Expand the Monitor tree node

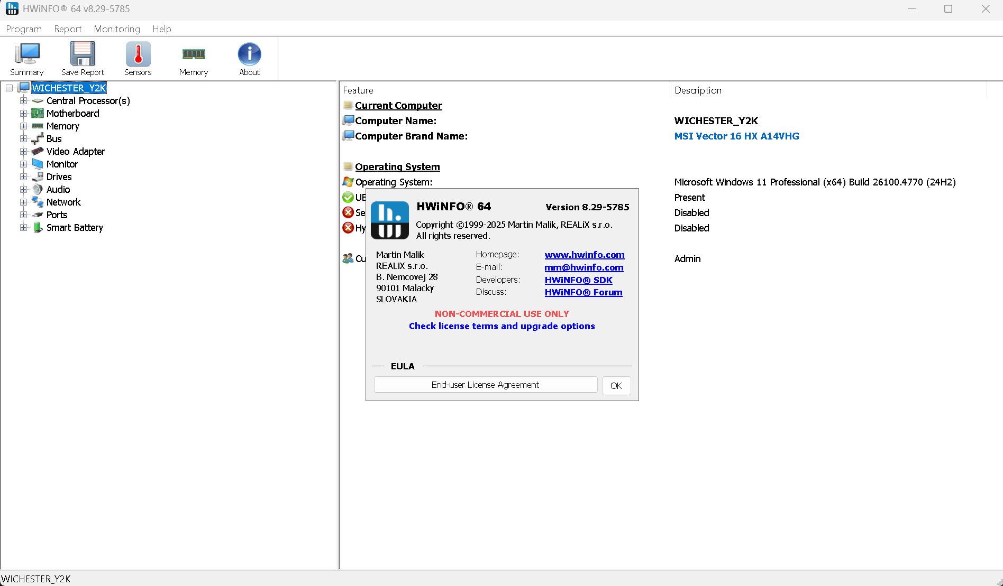coord(23,164)
